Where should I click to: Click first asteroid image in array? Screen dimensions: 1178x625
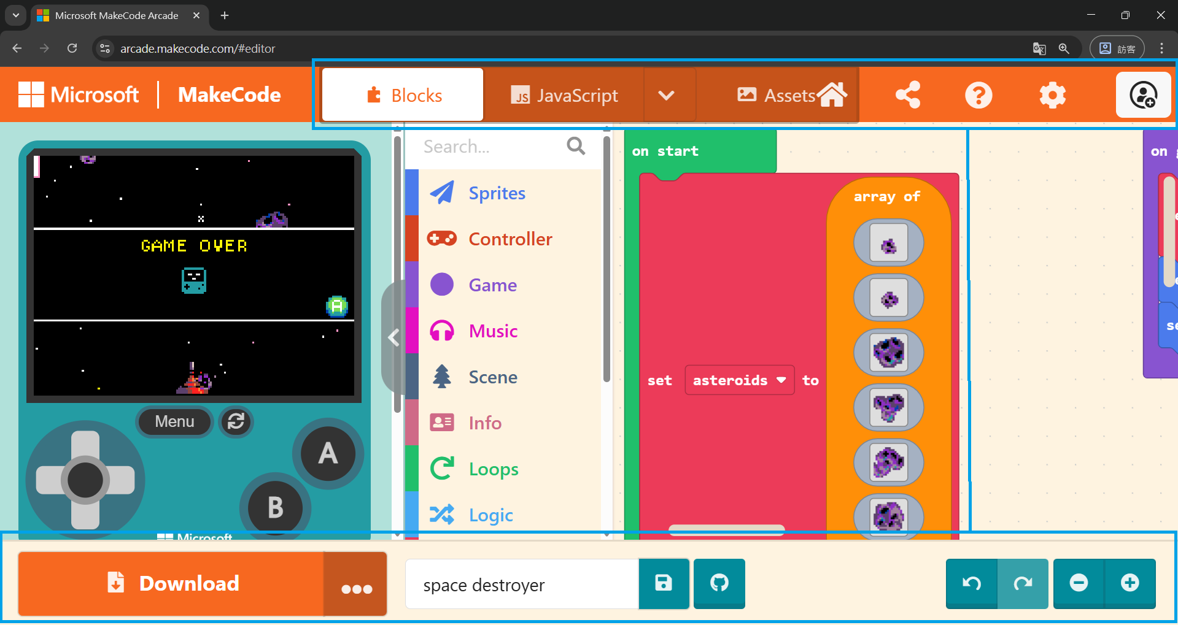pos(888,244)
